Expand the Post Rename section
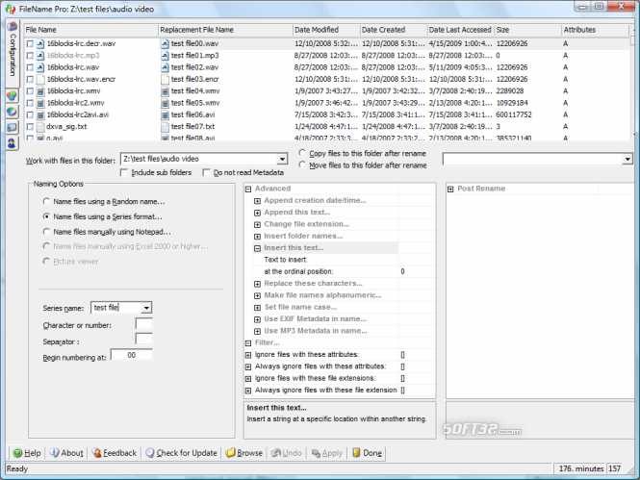This screenshot has width=640, height=480. (x=450, y=189)
